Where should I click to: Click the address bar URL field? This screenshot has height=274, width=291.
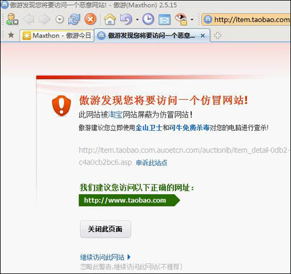[246, 19]
